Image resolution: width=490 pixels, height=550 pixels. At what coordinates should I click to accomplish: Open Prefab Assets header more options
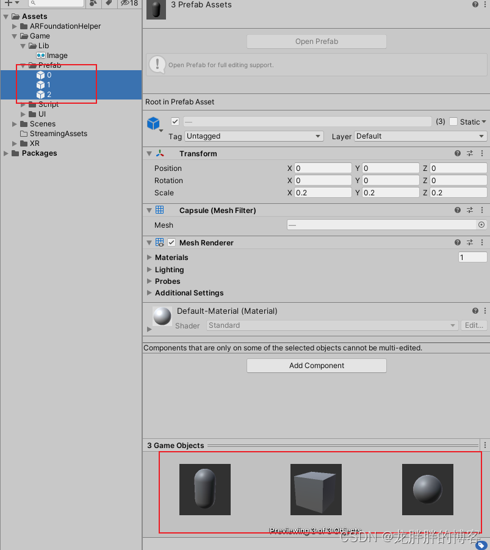[485, 4]
